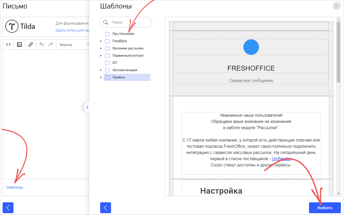344x215 pixels.
Task: Click the Автоматизация folder icon
Action: 108,70
